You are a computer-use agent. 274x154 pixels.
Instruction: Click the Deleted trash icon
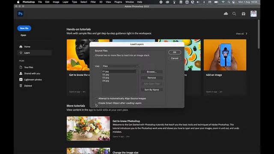coord(21,86)
